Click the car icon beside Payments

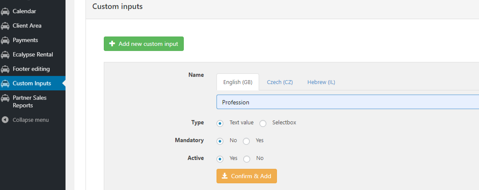[x=5, y=40]
